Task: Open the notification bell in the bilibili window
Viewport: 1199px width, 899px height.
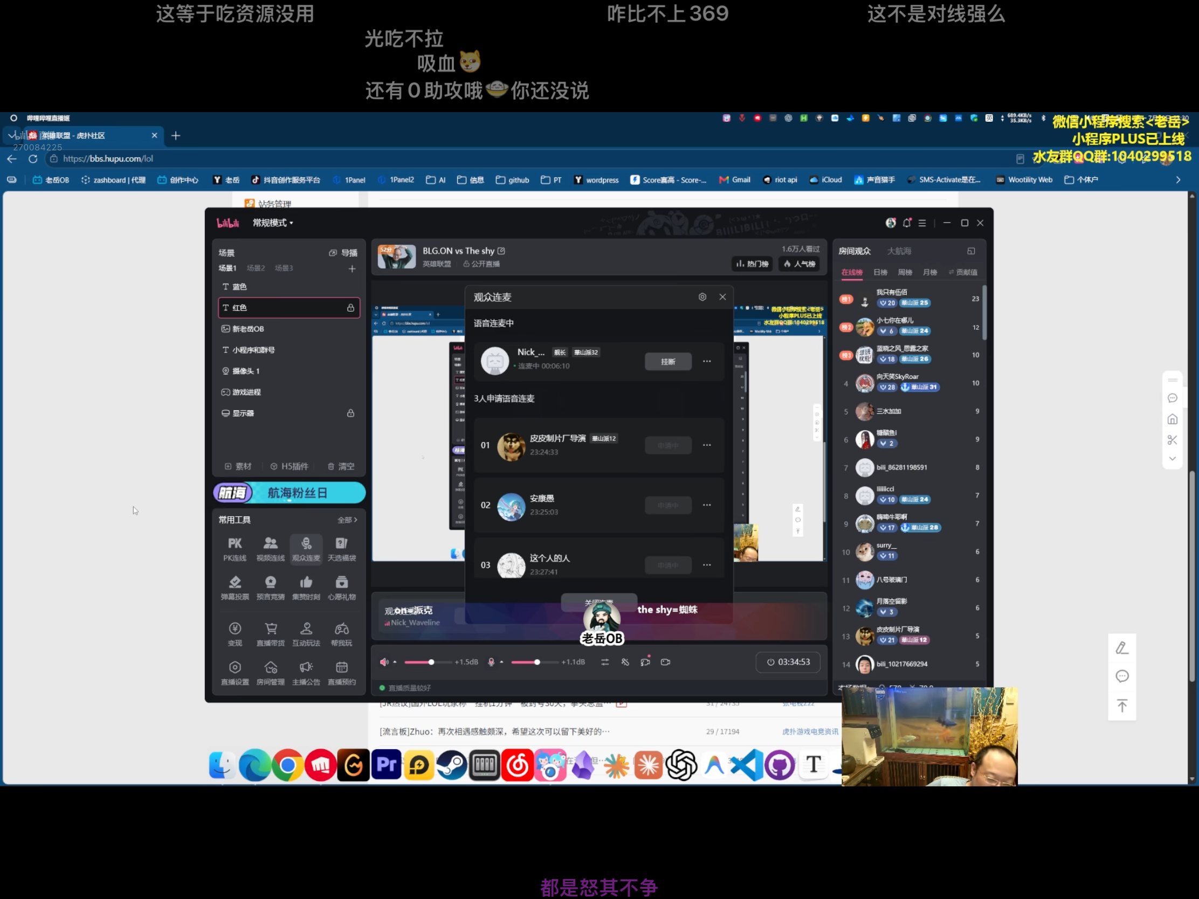Action: pos(906,223)
